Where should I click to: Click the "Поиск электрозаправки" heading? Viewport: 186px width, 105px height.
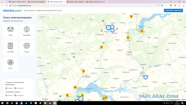[17, 17]
